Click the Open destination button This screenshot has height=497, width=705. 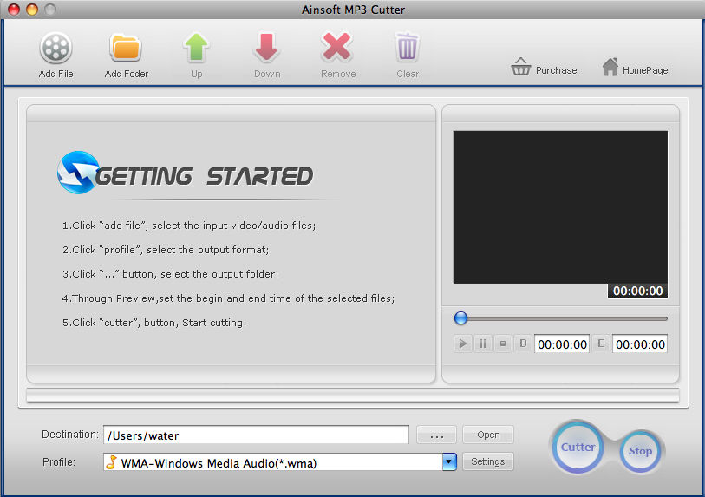click(487, 435)
